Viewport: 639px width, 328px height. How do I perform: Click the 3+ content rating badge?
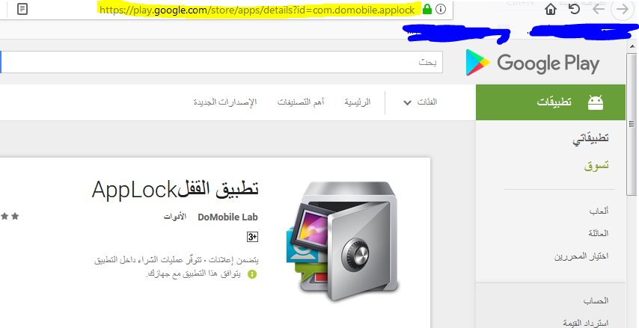[x=252, y=237]
